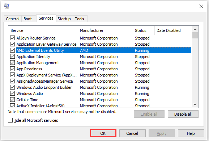
Task: Open the Boot tab
Action: click(27, 19)
